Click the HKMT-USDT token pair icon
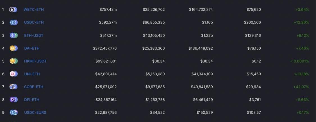 point(13,61)
